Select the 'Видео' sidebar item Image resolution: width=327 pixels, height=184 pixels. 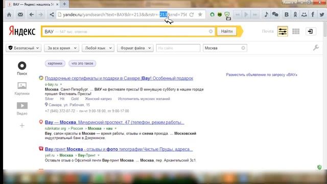pyautogui.click(x=22, y=109)
